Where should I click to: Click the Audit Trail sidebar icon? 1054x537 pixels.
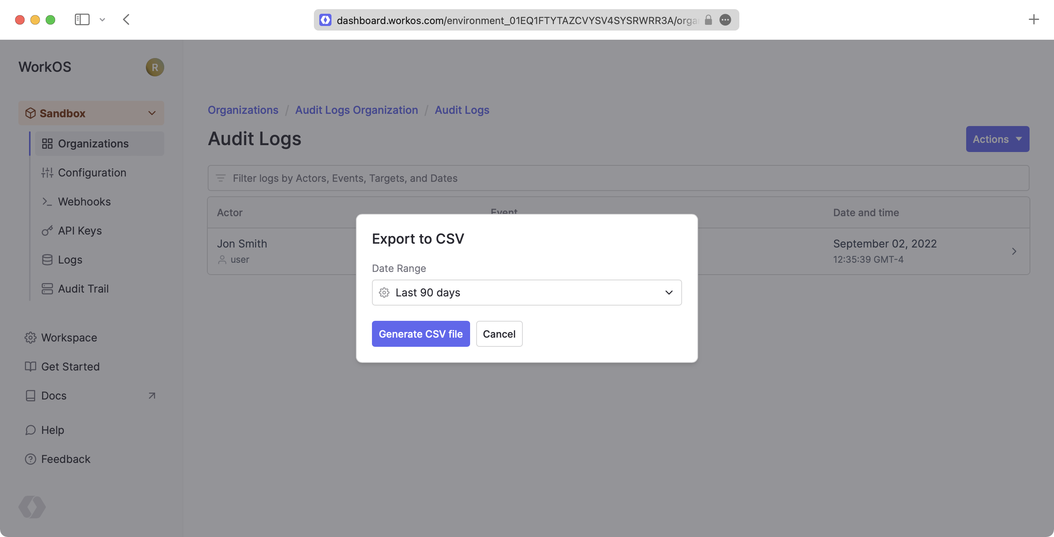(47, 289)
